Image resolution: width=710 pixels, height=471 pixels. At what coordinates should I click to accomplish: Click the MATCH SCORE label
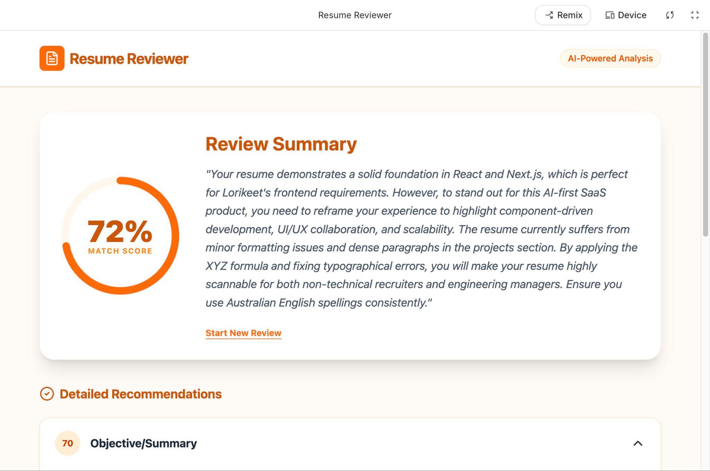[x=120, y=251]
